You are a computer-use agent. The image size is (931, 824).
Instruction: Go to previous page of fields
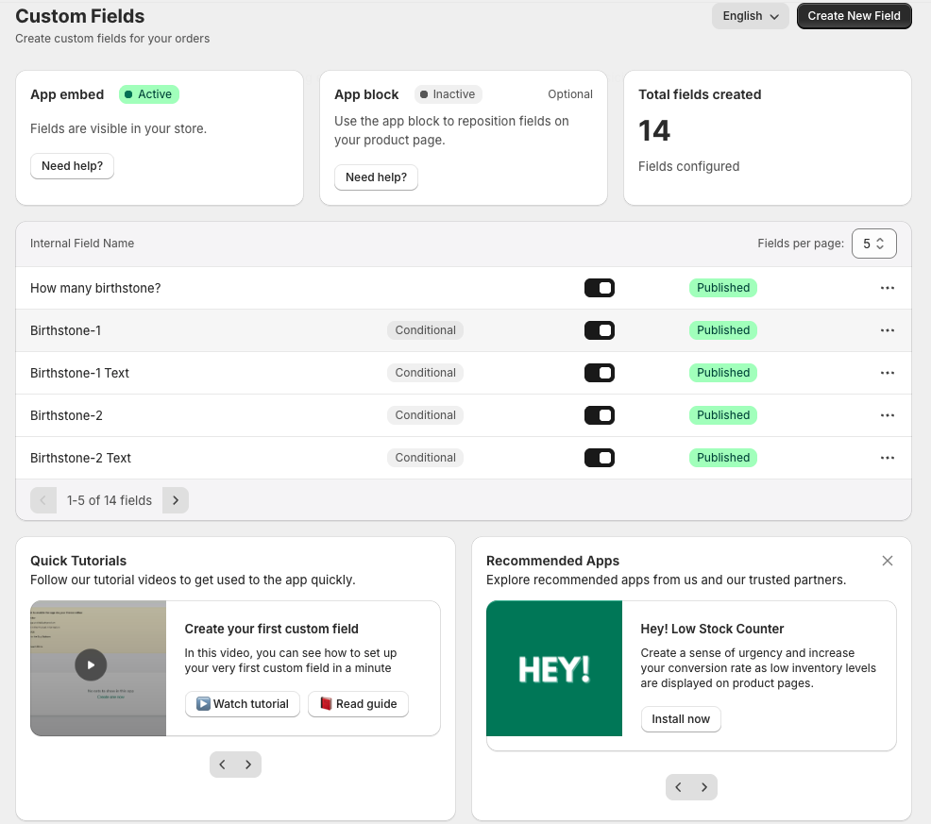(x=43, y=500)
